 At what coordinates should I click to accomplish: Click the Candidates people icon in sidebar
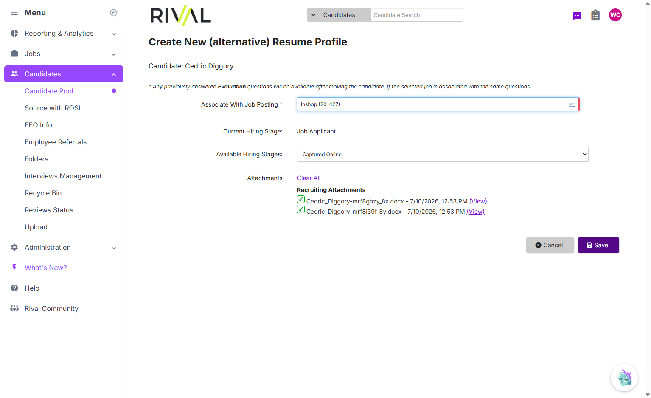(x=14, y=74)
